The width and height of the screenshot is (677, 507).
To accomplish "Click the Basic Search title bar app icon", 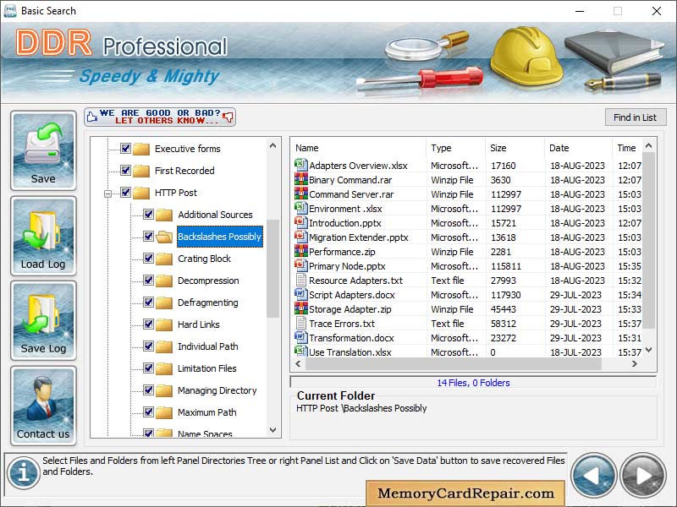I will [x=10, y=11].
